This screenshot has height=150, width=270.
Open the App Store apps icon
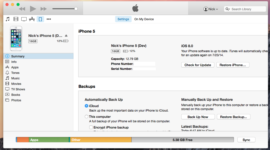tap(32, 19)
